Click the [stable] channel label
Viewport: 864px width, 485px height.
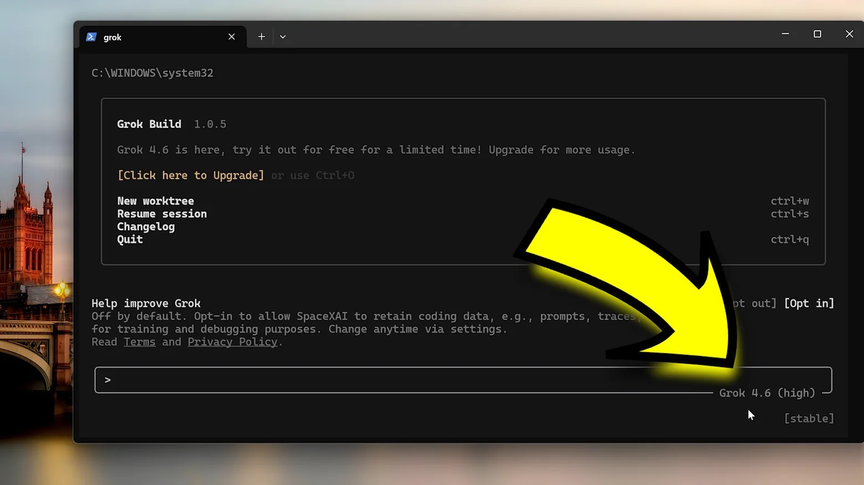click(x=809, y=419)
